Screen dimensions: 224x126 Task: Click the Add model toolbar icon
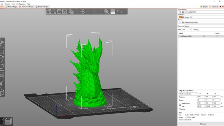coord(49,12)
